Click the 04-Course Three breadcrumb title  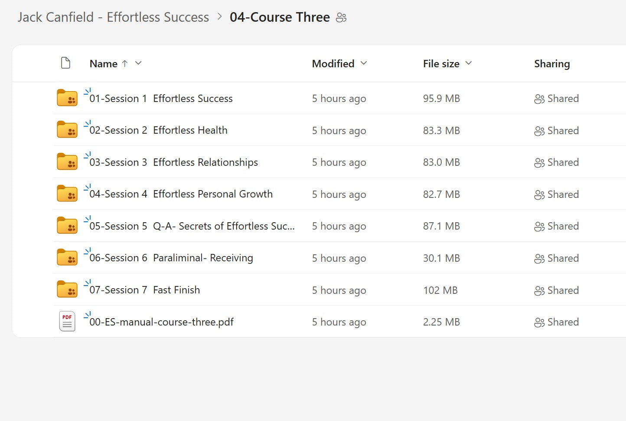[x=280, y=17]
